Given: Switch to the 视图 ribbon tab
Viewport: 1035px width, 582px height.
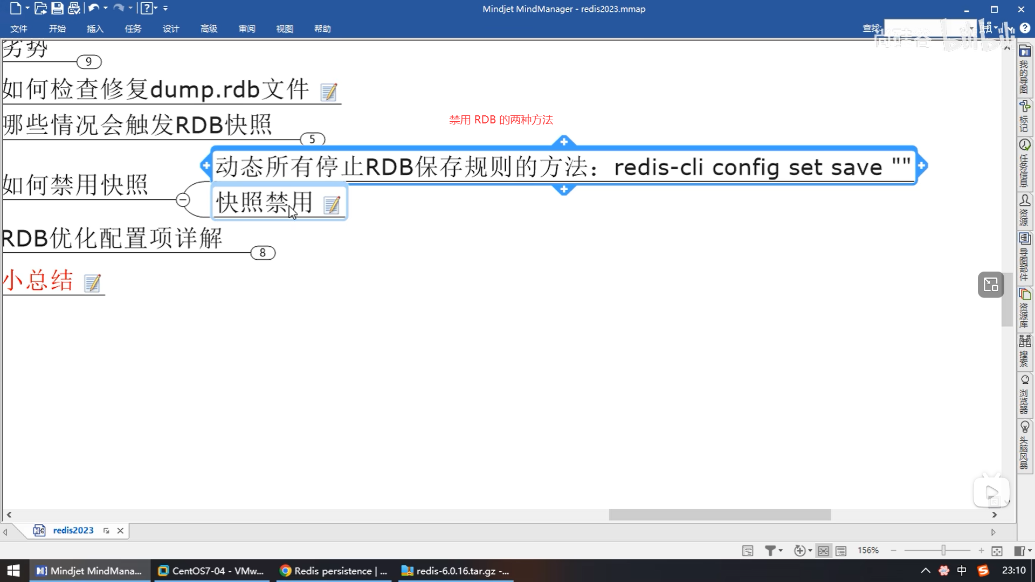Looking at the screenshot, I should coord(284,29).
